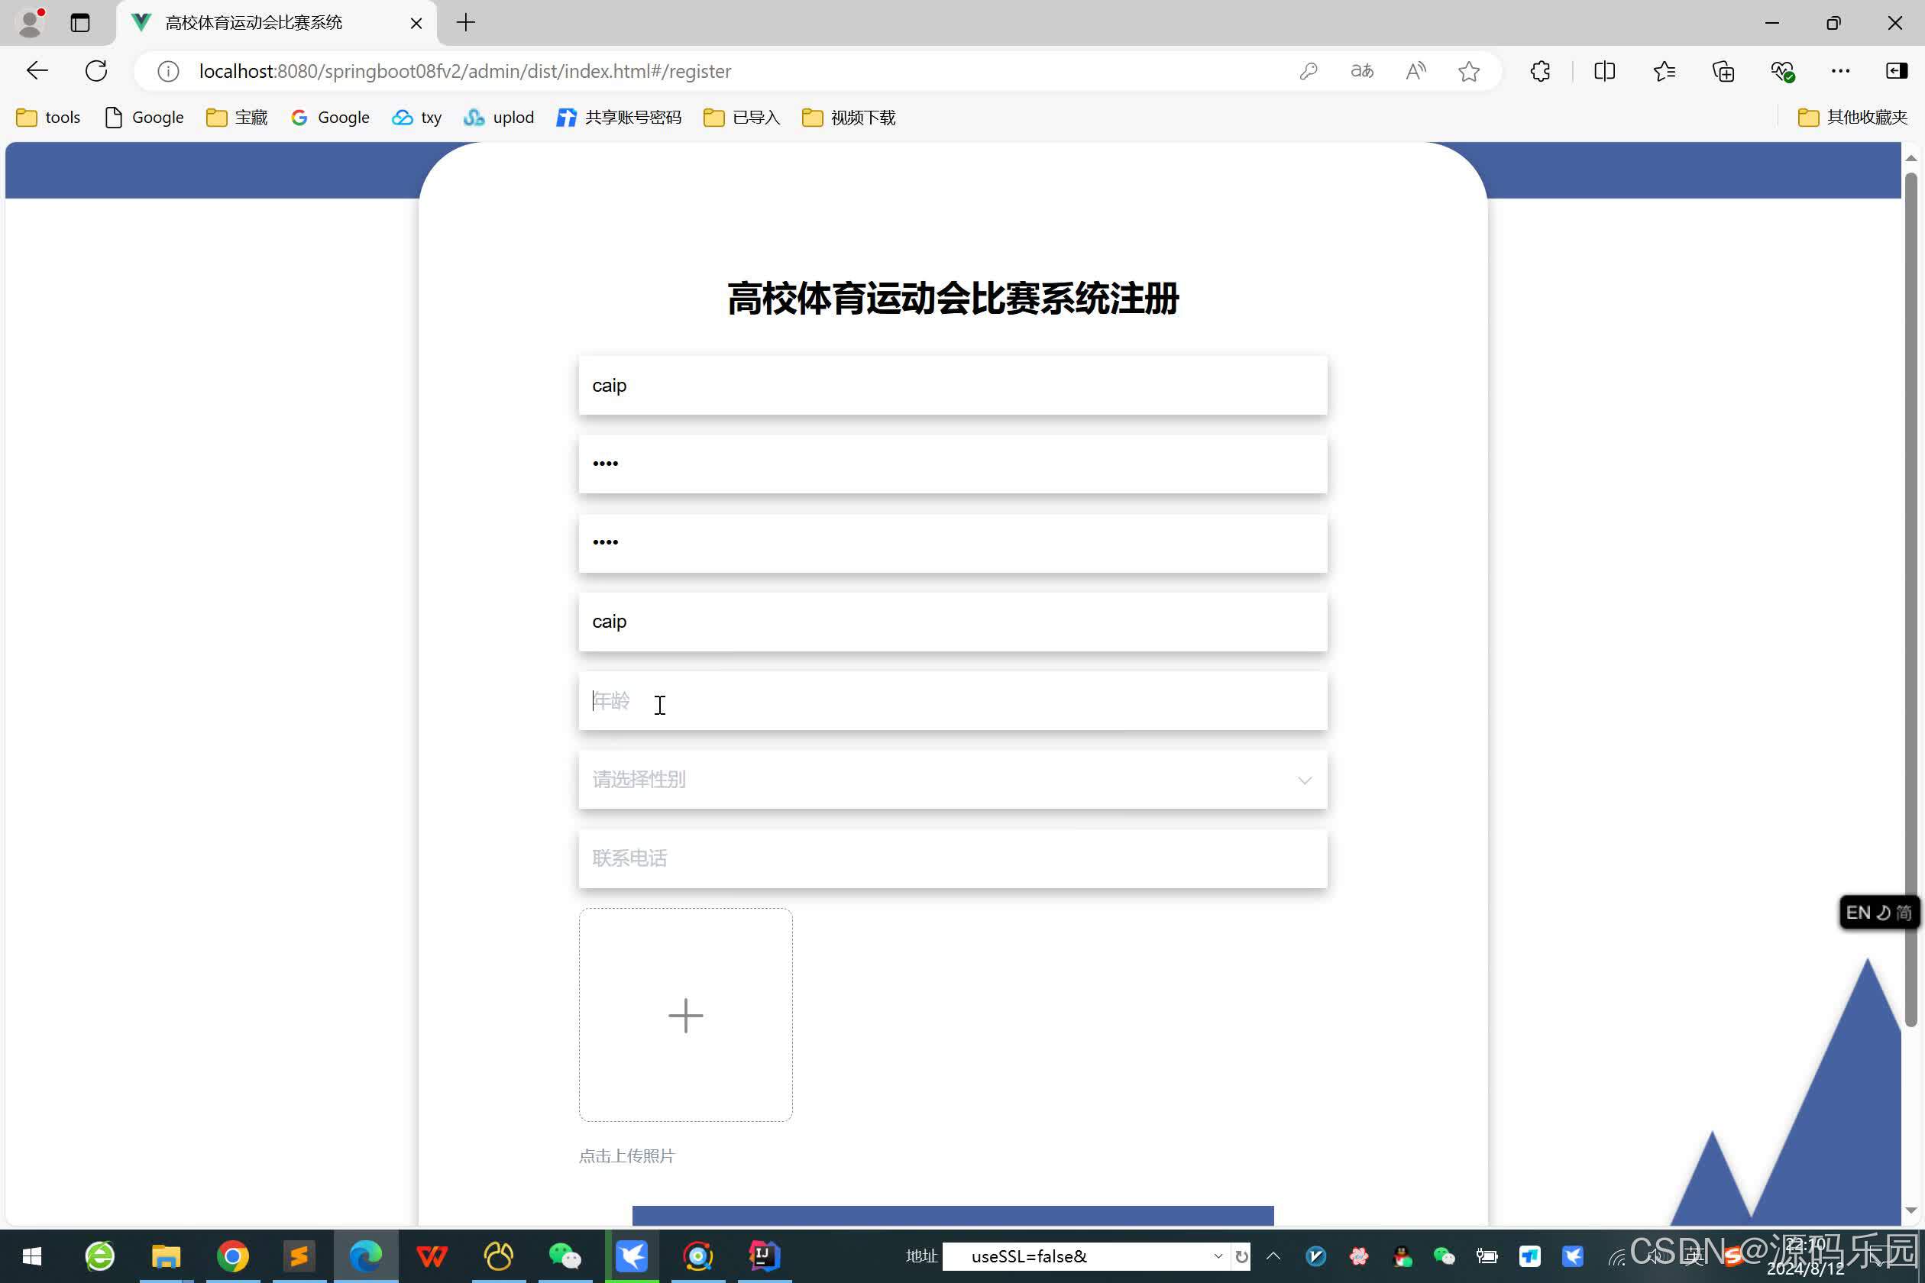The image size is (1925, 1283).
Task: Open Chrome from the taskbar
Action: (232, 1256)
